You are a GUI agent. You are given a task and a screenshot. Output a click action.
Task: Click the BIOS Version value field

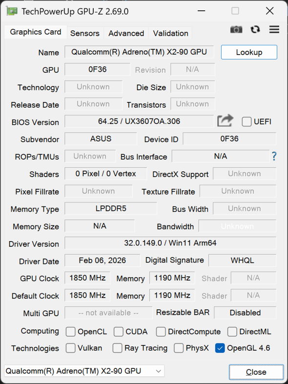tap(139, 121)
